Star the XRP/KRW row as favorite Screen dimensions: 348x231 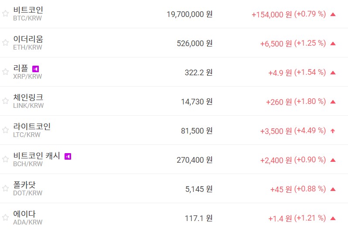point(5,72)
